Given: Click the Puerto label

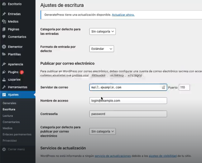Looking at the screenshot, I should [x=173, y=88].
